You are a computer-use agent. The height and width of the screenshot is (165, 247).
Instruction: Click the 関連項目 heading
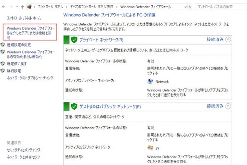tap(14, 143)
